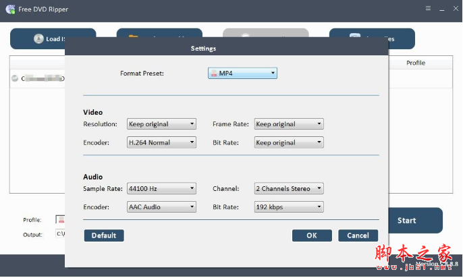Image resolution: width=463 pixels, height=278 pixels.
Task: Close the Free DVD Ripper window
Action: point(456,9)
